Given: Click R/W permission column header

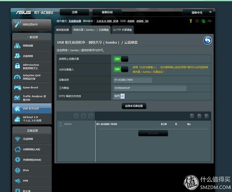Looking at the screenshot, I should (x=164, y=124).
